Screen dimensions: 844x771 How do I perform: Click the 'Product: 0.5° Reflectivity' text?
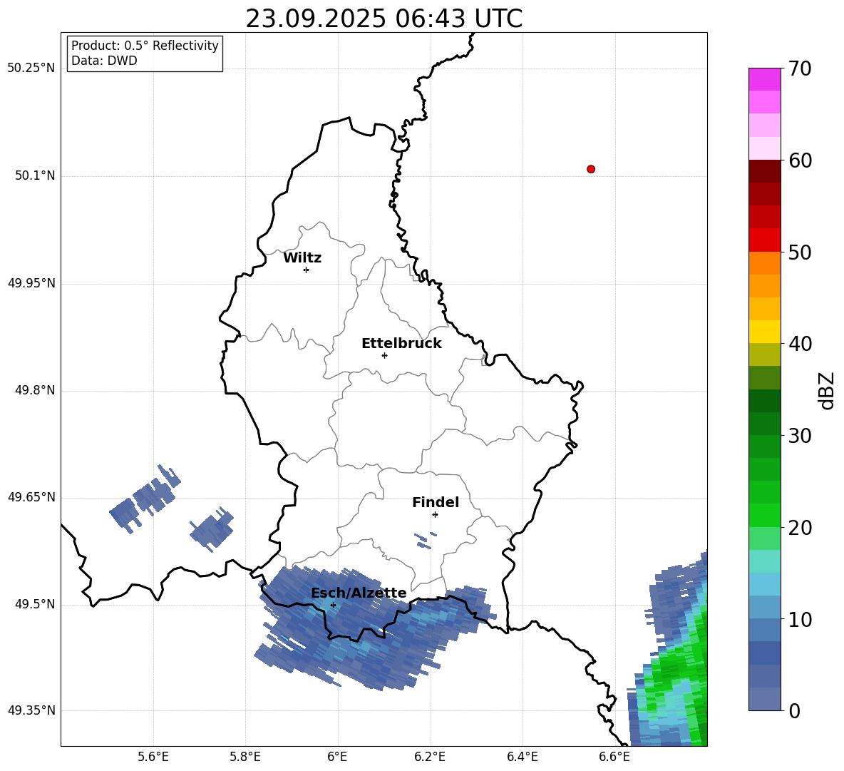coord(145,46)
